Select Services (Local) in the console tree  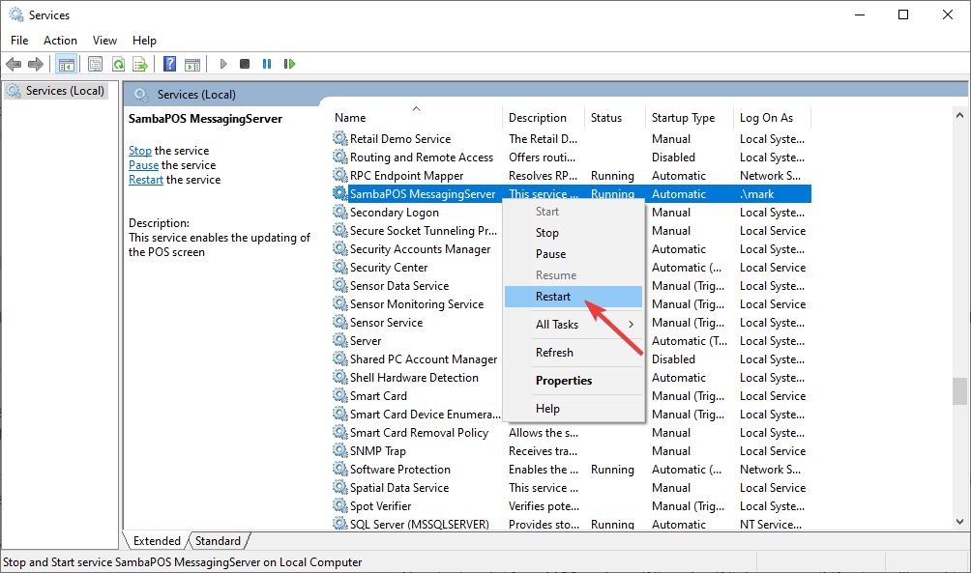tap(57, 91)
